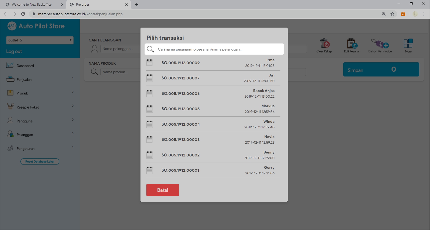Switch to the Welcome to New Backoffice tab
This screenshot has width=430, height=230.
[32, 5]
